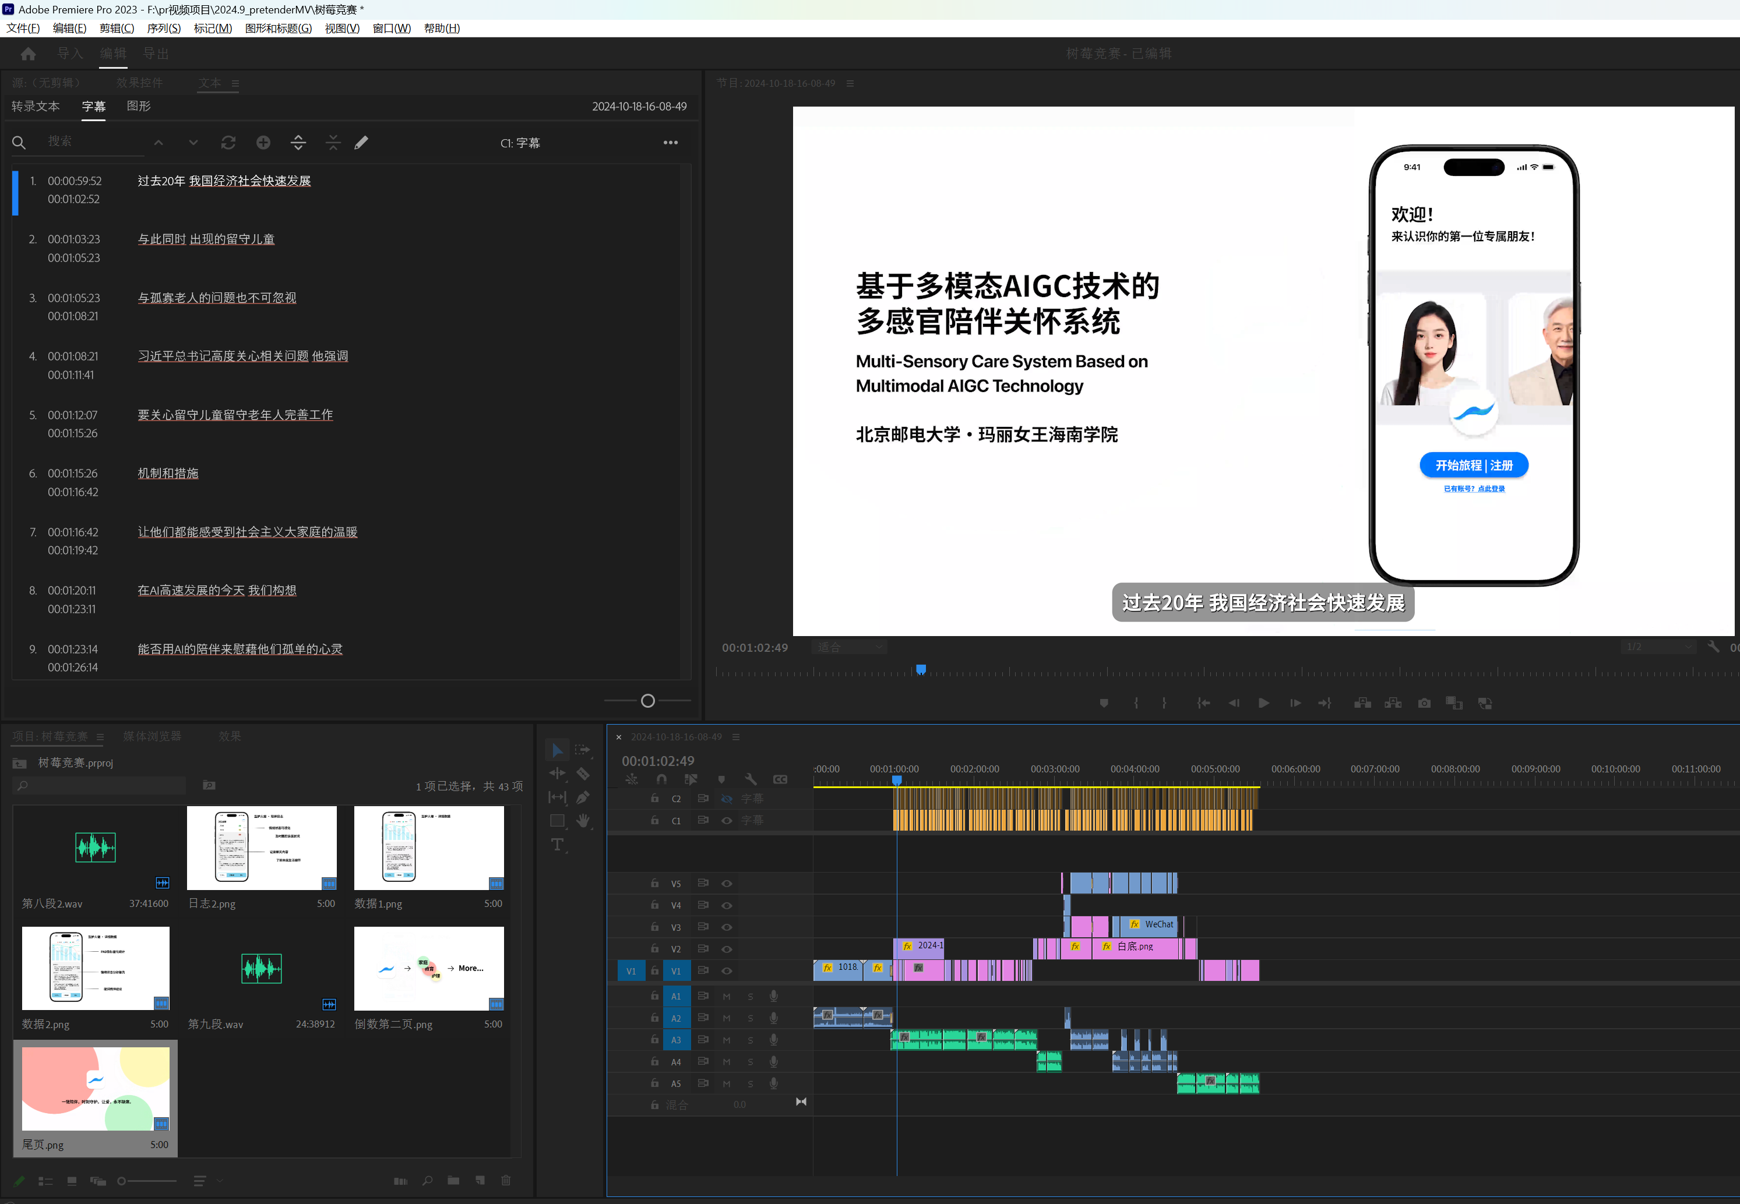Open the zoom level 适合 dropdown

[x=849, y=647]
